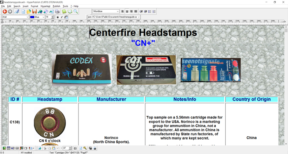Align text left

coord(122,11)
